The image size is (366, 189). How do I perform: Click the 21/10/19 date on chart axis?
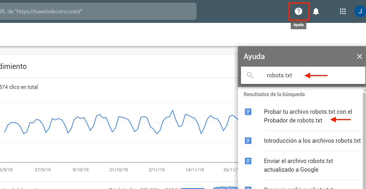119,170
